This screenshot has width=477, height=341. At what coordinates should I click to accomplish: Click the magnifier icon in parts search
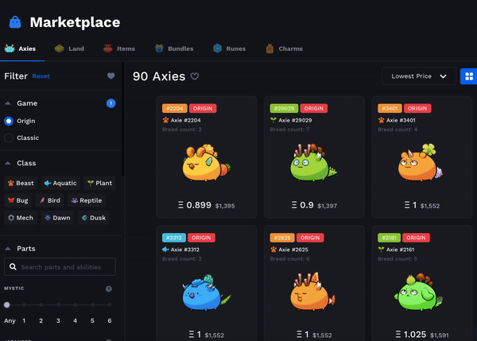[x=13, y=267]
